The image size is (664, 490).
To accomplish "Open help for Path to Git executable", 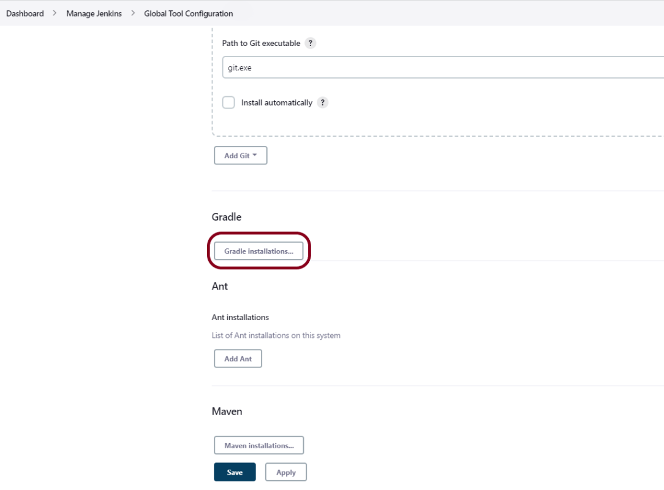I will (311, 44).
